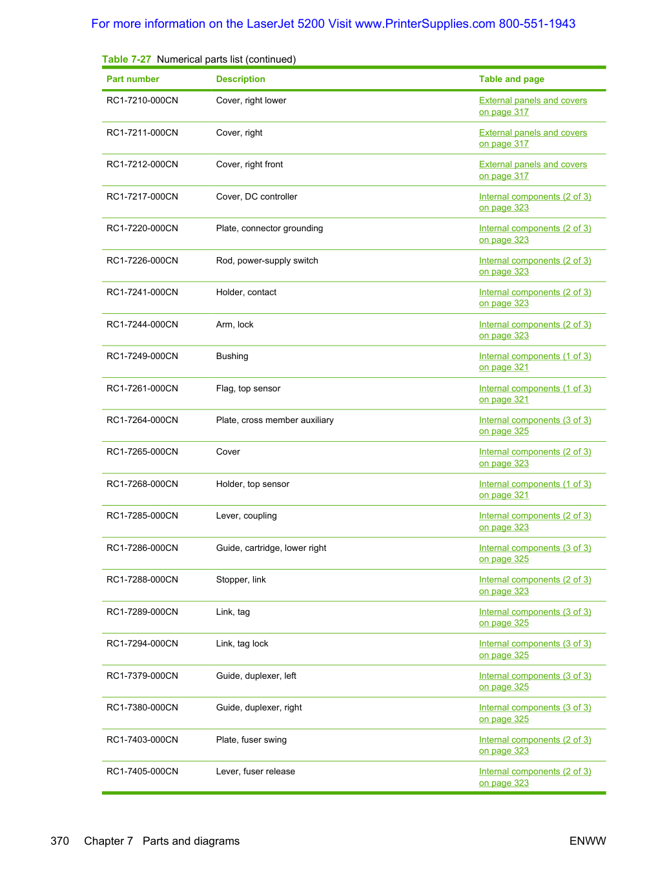Image resolution: width=667 pixels, height=888 pixels.
Task: Open Internal components link for Cover, DC controller
Action: [x=535, y=202]
